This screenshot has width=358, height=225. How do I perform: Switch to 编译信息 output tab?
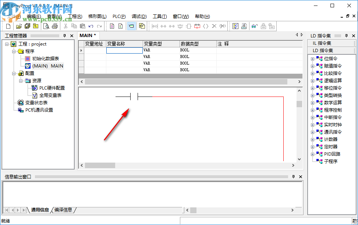[x=63, y=210]
